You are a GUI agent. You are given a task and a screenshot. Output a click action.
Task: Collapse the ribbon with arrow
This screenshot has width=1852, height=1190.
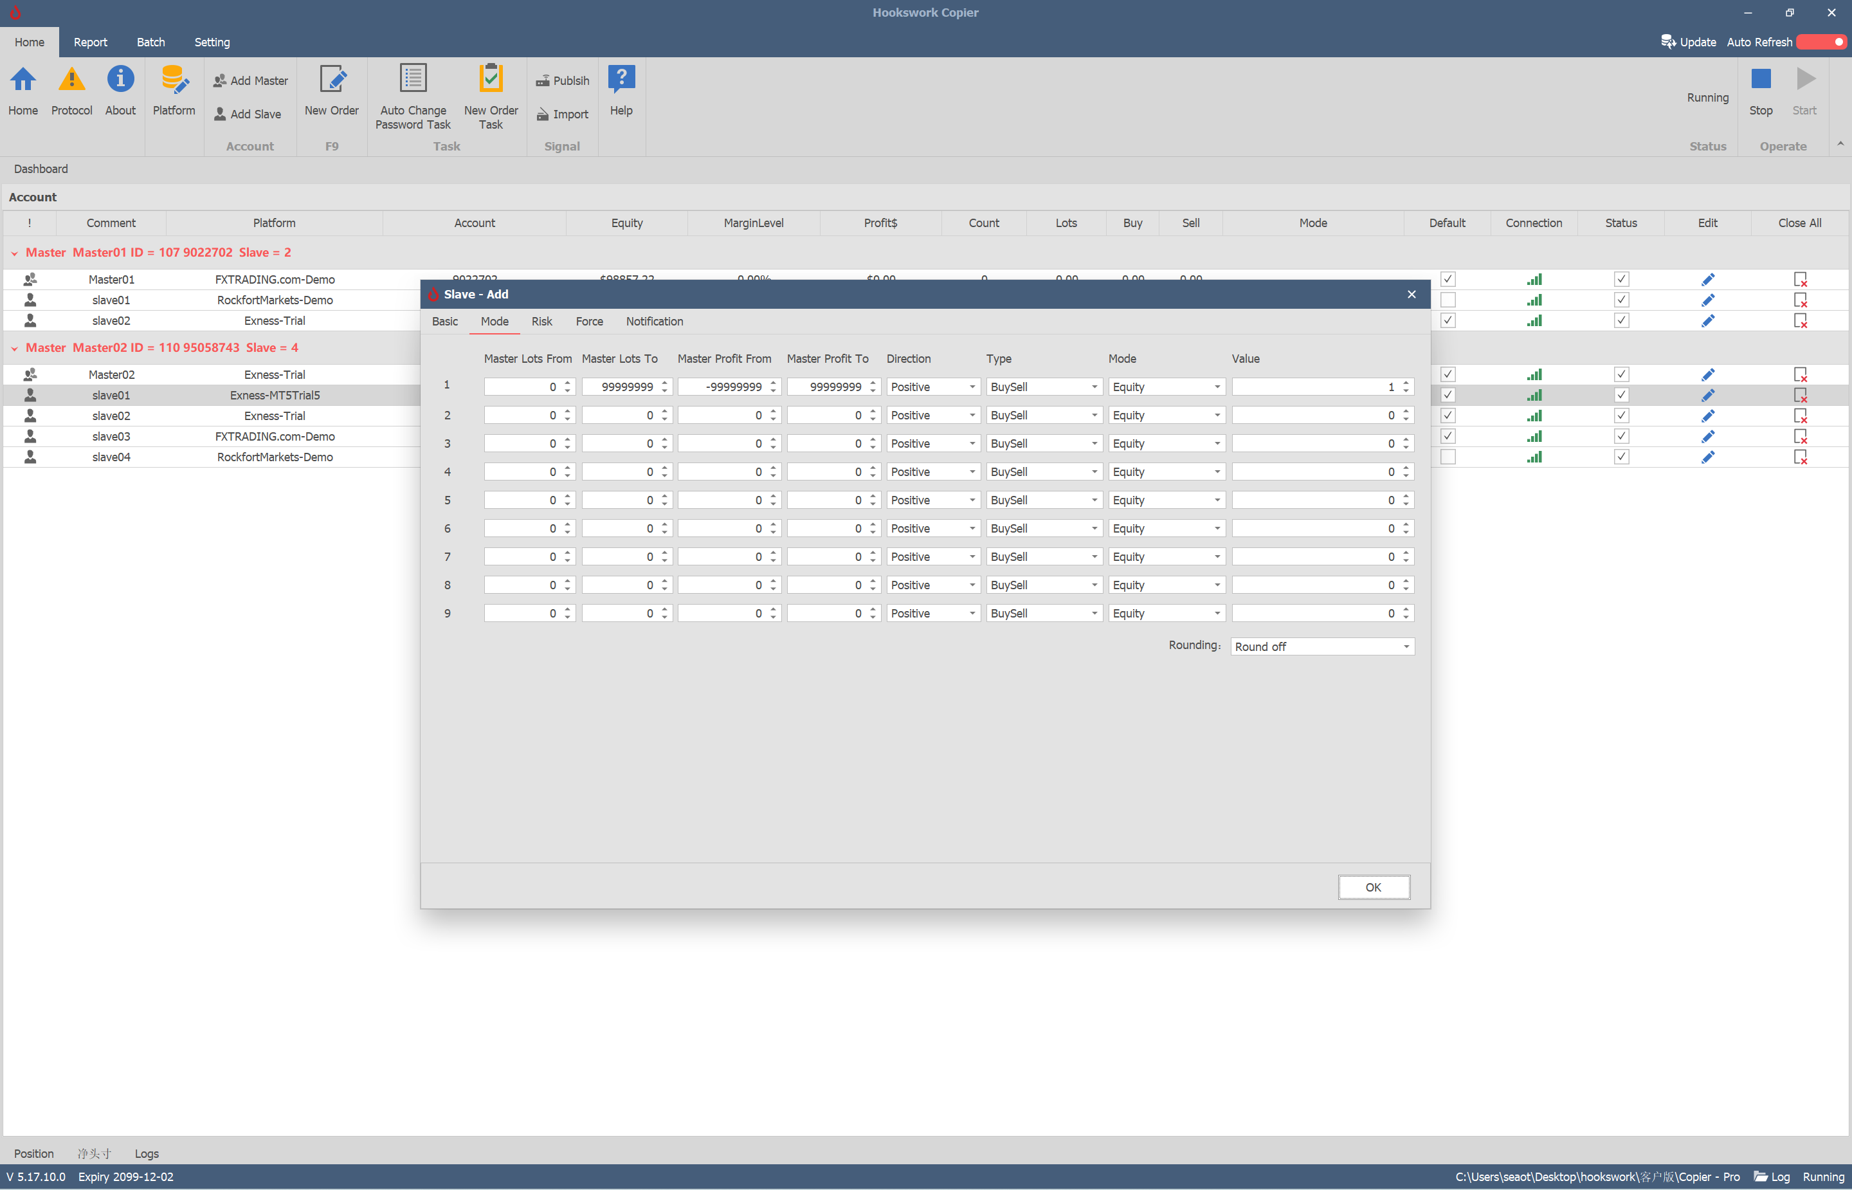coord(1840,143)
